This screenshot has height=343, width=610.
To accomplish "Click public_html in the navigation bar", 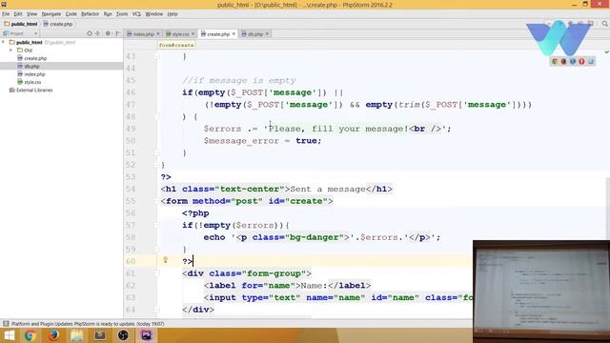I will (21, 24).
